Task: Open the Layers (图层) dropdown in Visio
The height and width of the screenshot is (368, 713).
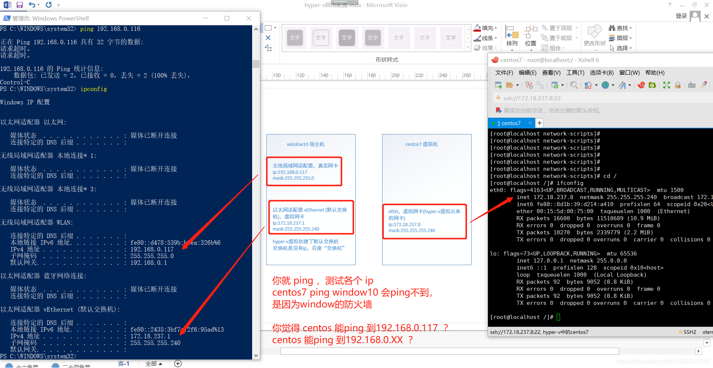Action: (620, 38)
